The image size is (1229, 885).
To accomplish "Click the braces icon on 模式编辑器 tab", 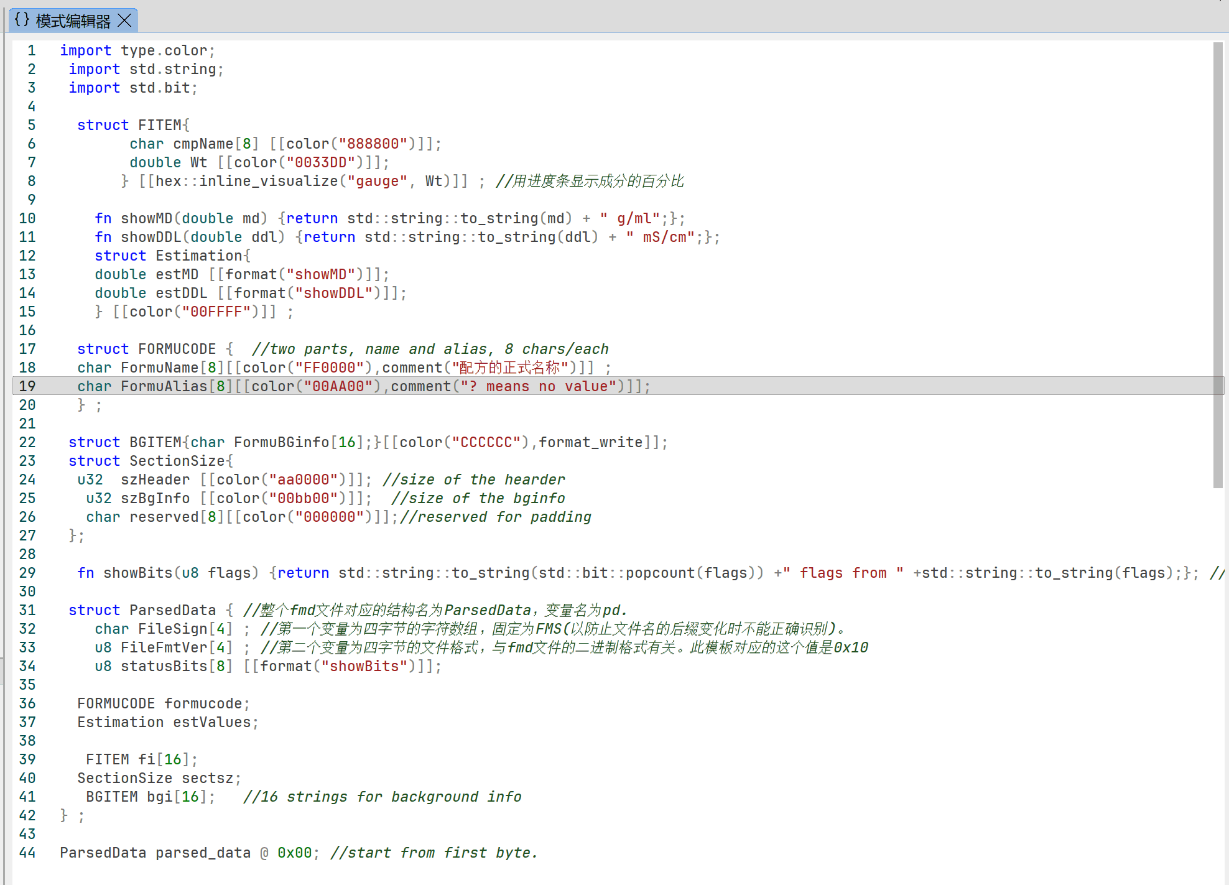I will (22, 20).
